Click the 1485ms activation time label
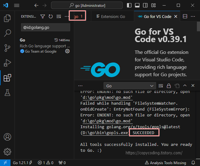 [x=62, y=40]
